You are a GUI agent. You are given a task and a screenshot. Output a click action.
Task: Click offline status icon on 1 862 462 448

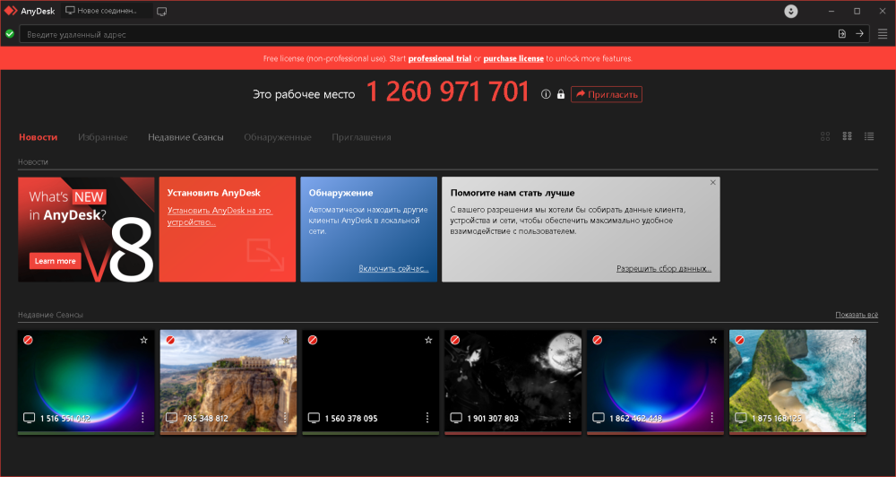[597, 340]
